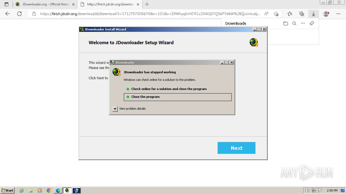The width and height of the screenshot is (346, 194).
Task: View site information lock icon
Action: point(34,14)
